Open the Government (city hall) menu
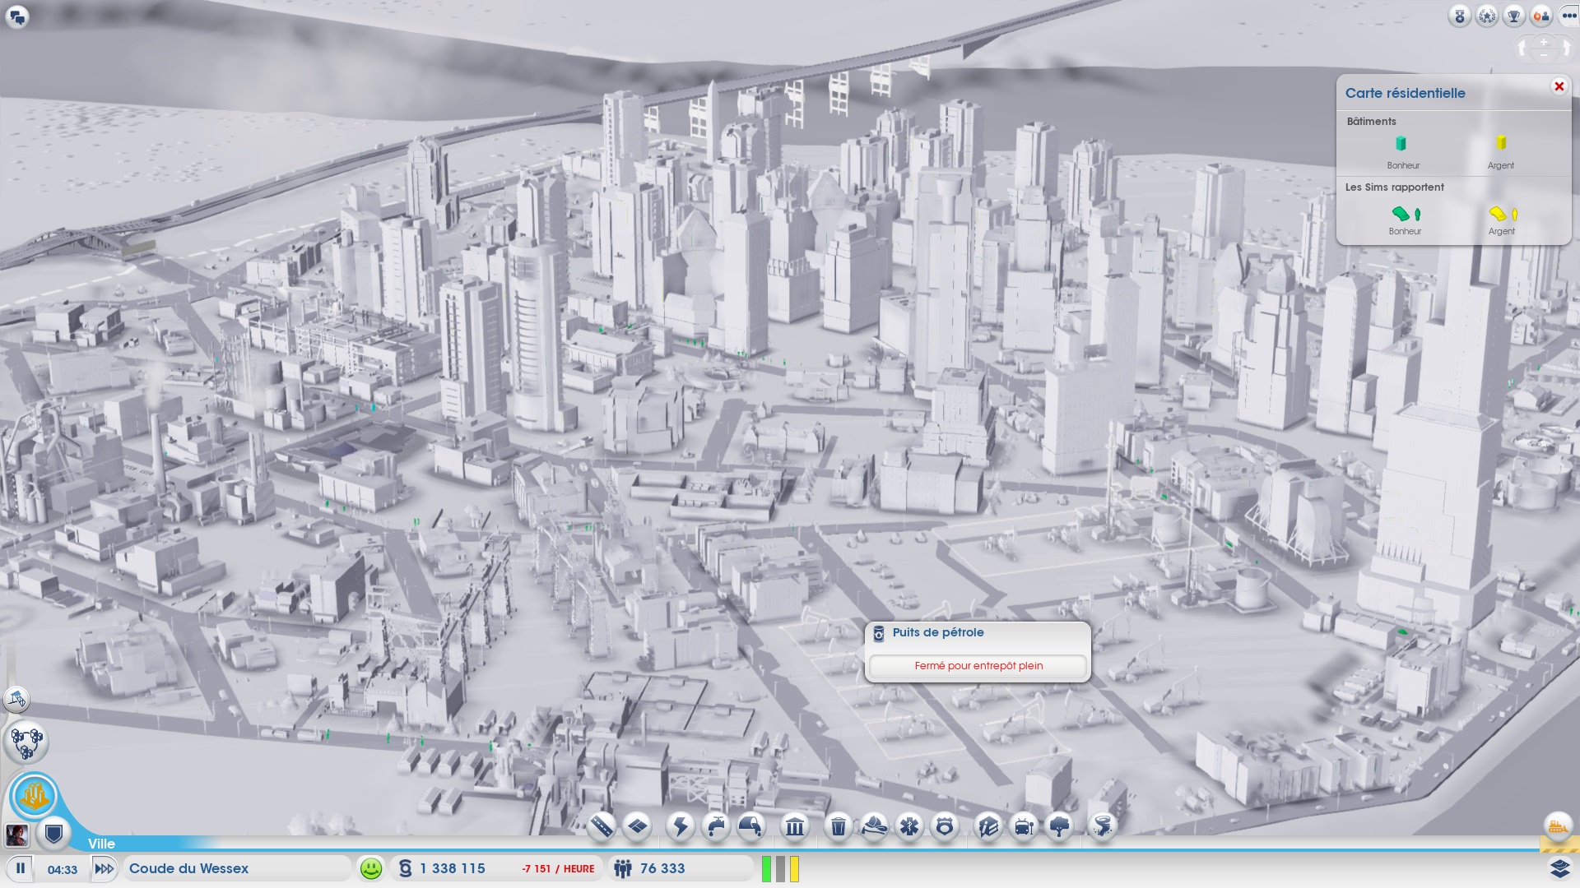 point(795,826)
